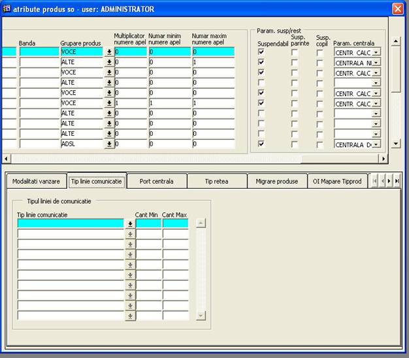Enable Susp. copil checkbox in the first row

click(319, 52)
